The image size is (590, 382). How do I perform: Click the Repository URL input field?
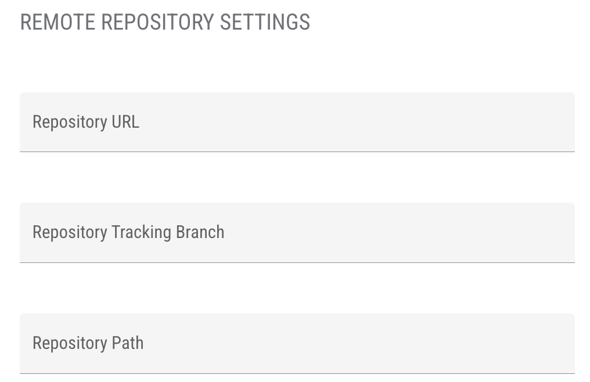(297, 122)
